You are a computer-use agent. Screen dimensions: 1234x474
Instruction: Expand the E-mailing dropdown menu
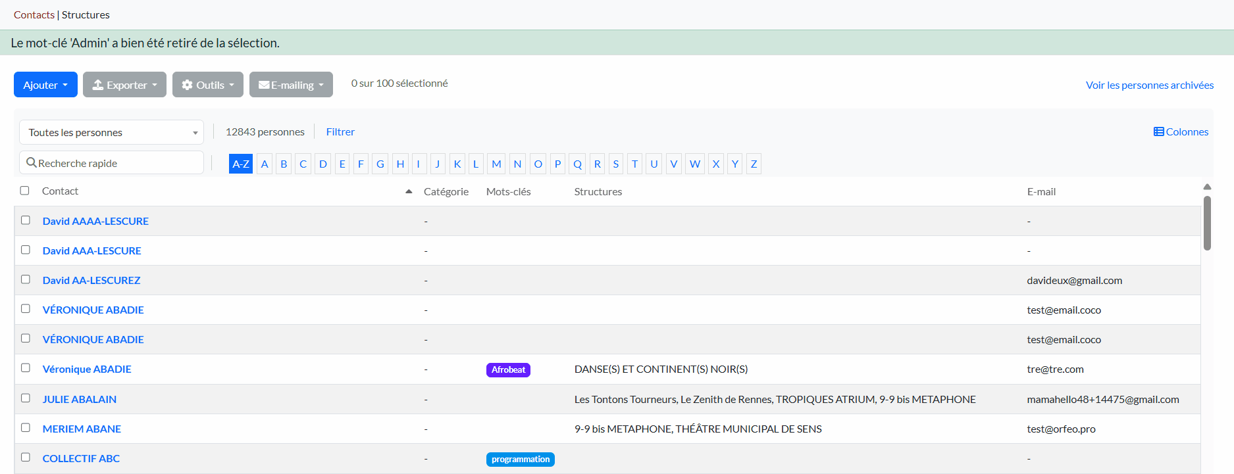291,85
